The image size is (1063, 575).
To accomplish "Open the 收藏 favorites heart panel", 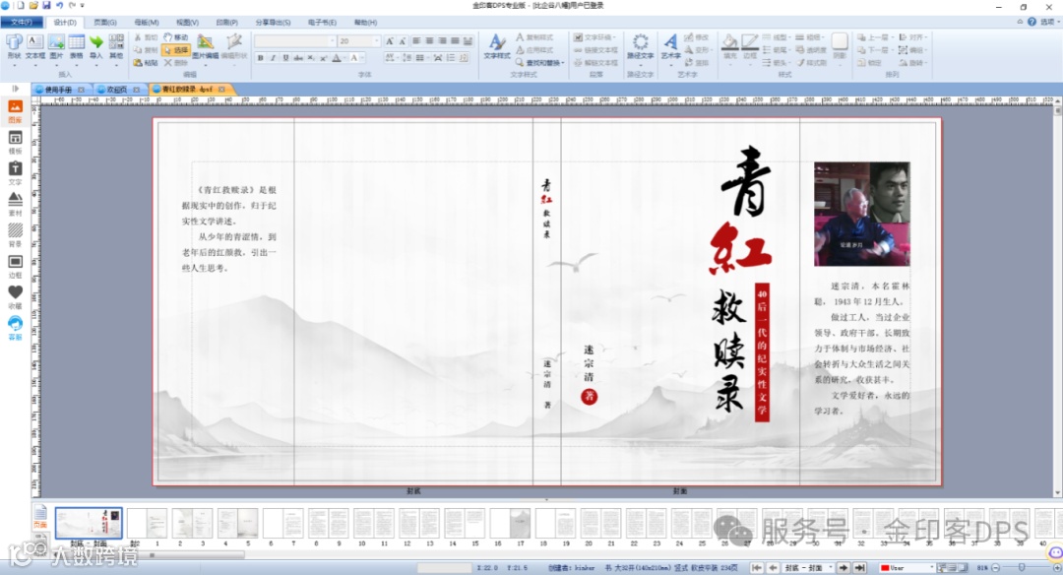I will click(x=15, y=297).
